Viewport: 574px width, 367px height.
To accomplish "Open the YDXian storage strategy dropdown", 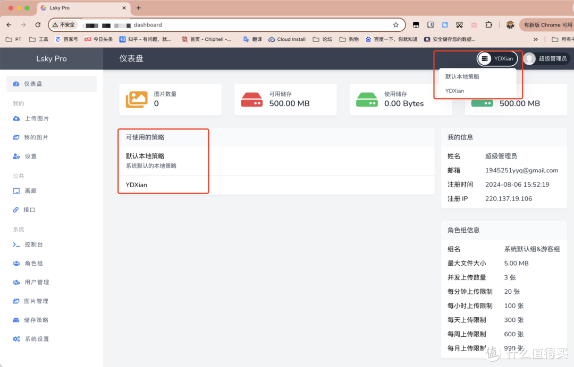I will 497,58.
